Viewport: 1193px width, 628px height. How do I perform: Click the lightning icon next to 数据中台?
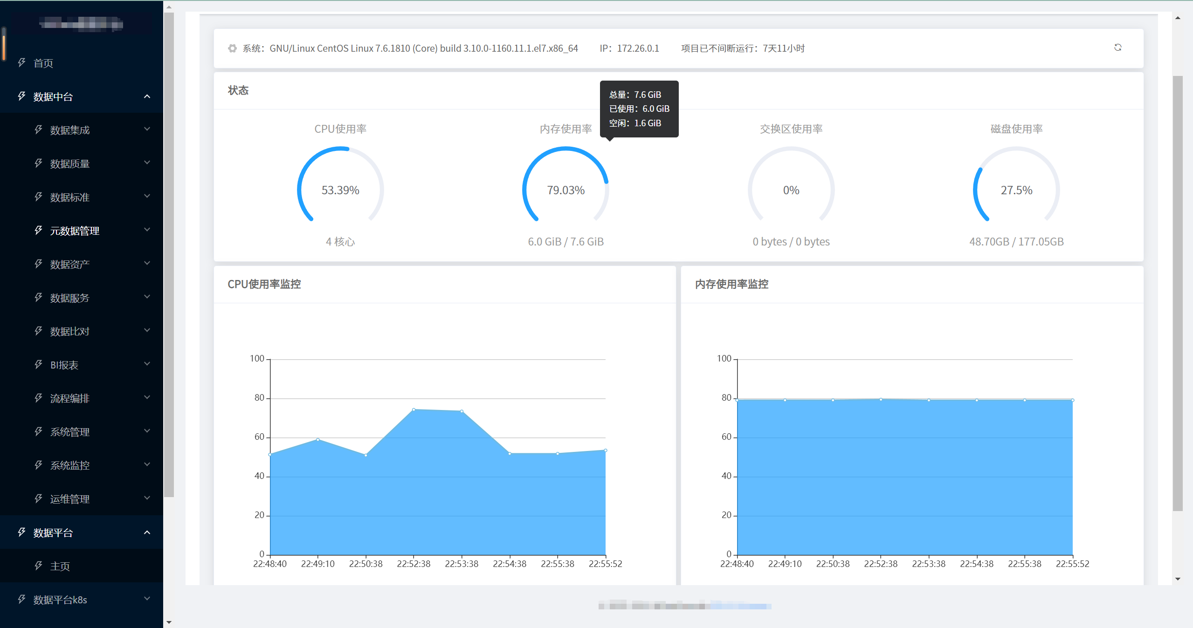click(x=21, y=96)
